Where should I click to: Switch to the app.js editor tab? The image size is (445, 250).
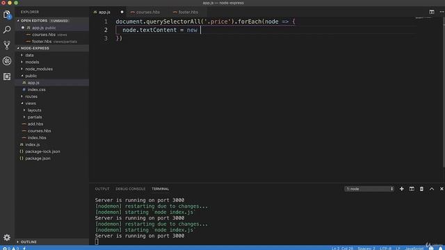coord(104,12)
